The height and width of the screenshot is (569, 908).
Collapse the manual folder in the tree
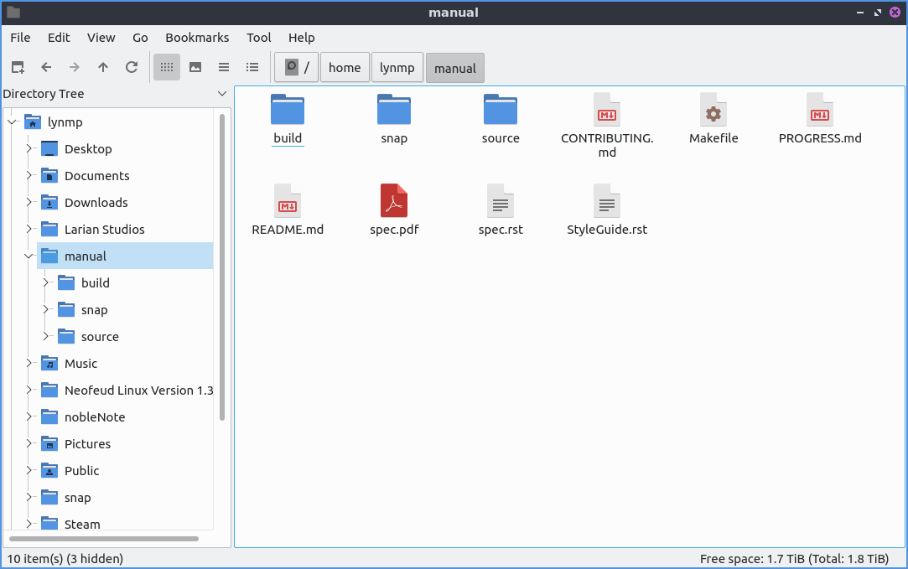pyautogui.click(x=30, y=256)
